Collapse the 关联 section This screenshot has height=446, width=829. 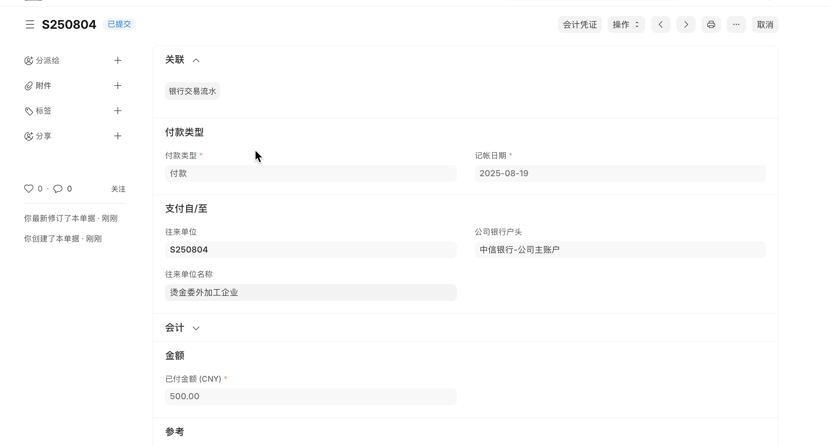[196, 60]
